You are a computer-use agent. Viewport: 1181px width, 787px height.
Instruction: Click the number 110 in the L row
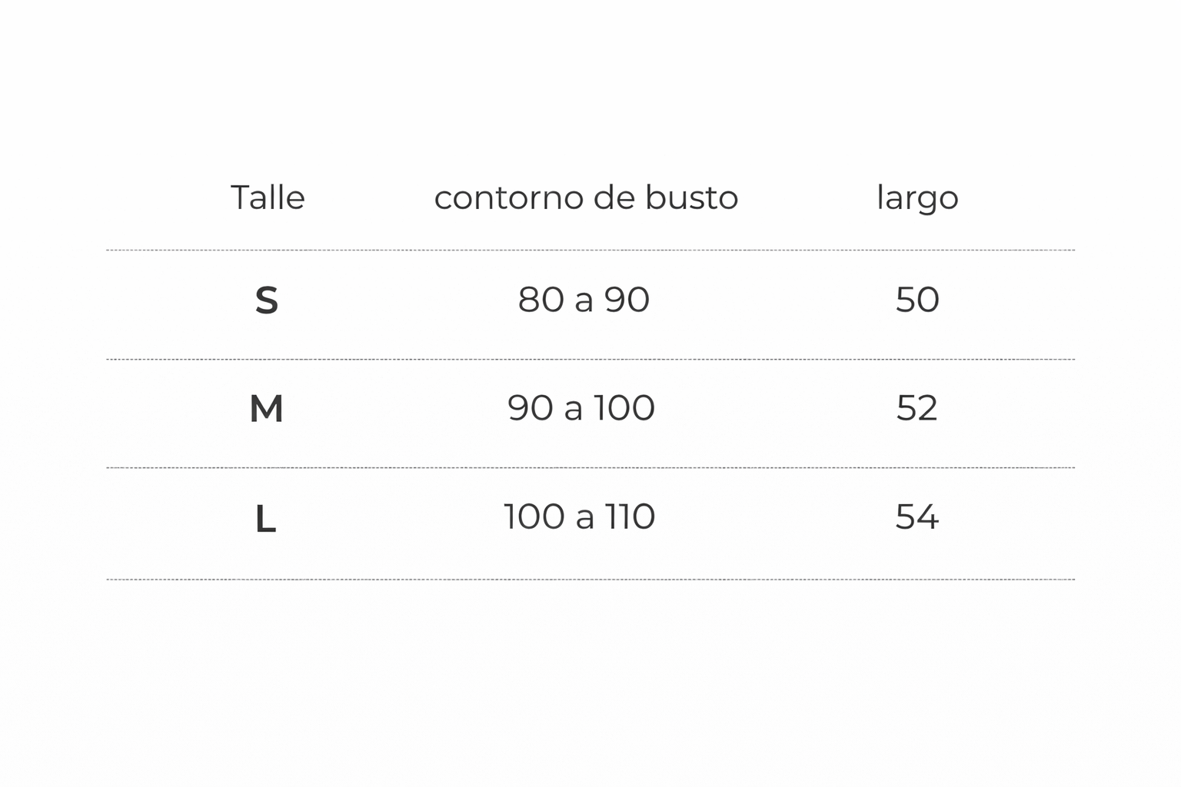(630, 516)
